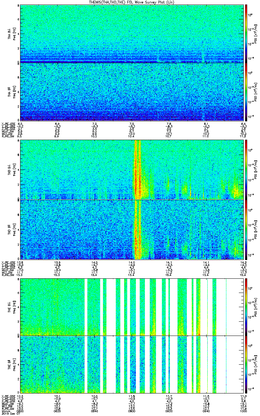
Task: Click the PSD color bar beside THE B-perpendicular
Action: coord(246,307)
